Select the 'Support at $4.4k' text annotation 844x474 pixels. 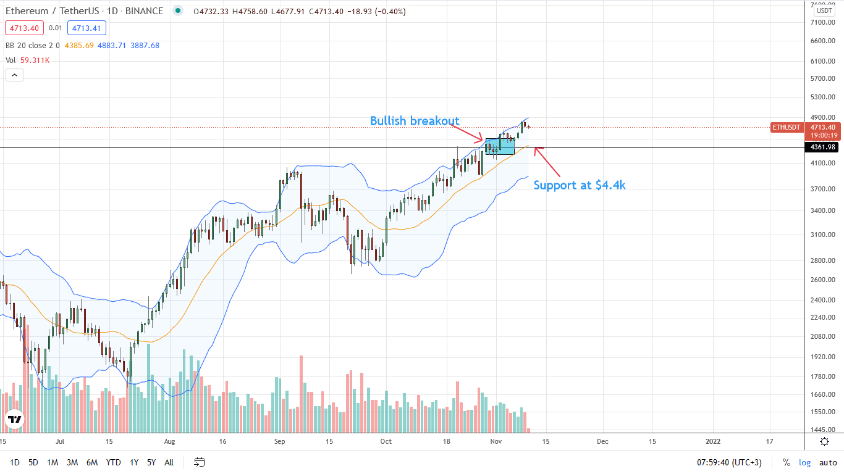pos(580,185)
